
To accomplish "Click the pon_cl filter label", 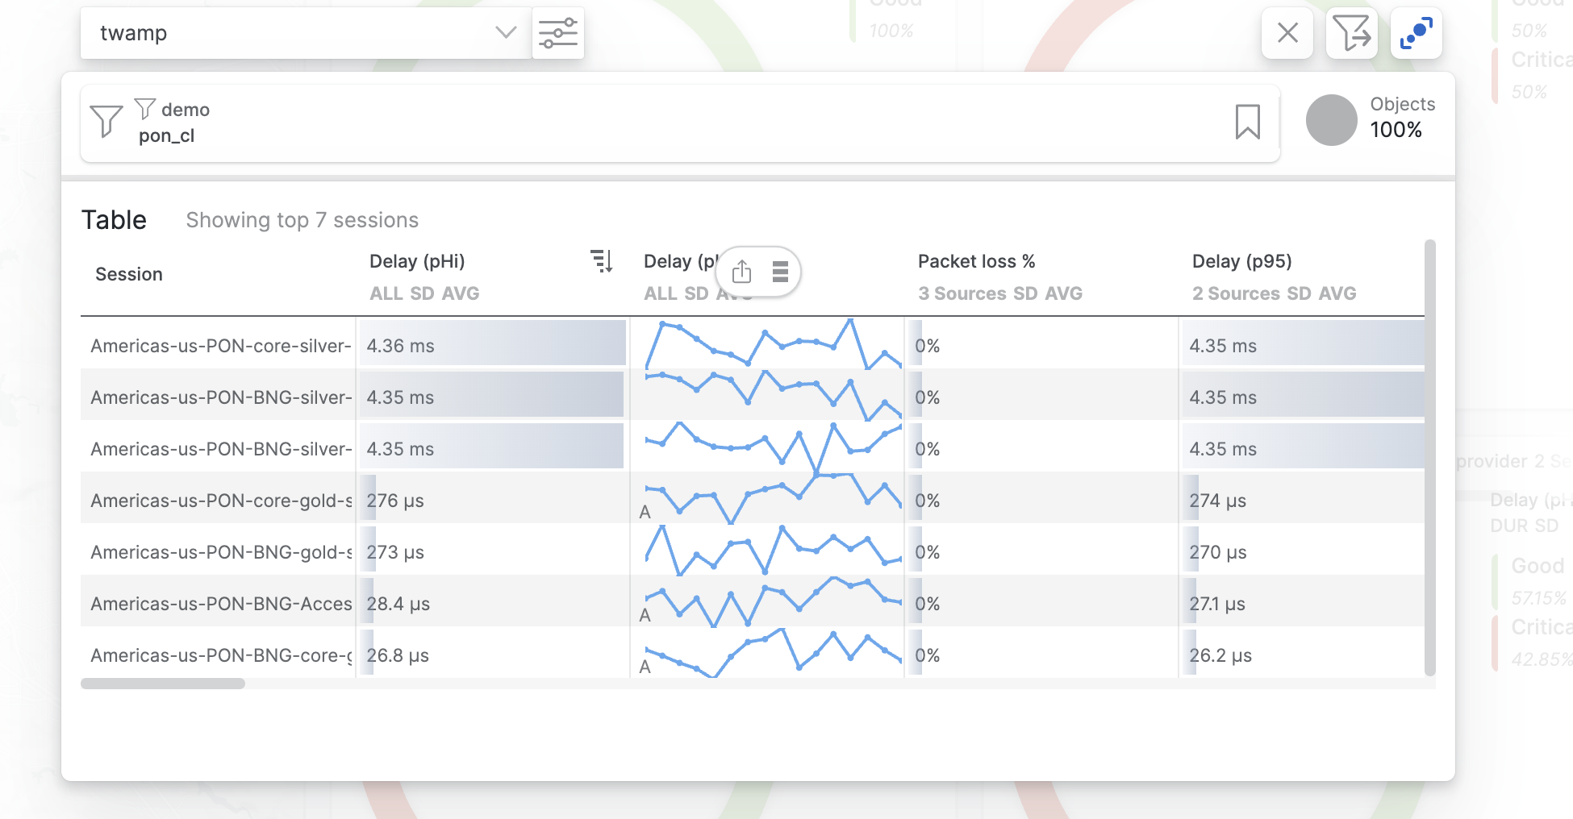I will point(166,135).
